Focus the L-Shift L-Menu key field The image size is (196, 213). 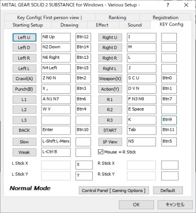pos(56,142)
